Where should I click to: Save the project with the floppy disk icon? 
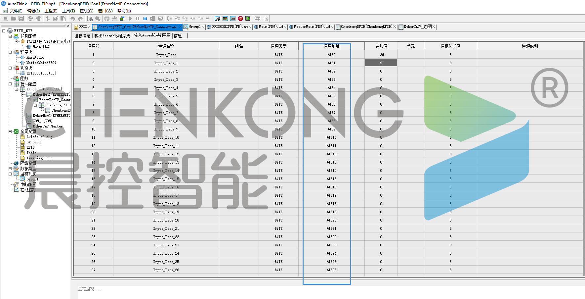[21, 19]
